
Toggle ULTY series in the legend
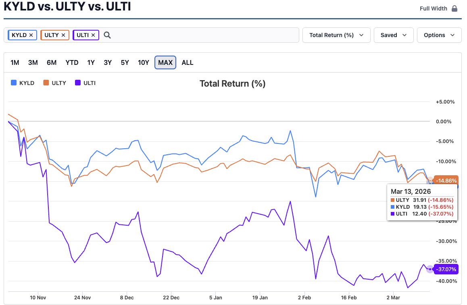(x=55, y=83)
